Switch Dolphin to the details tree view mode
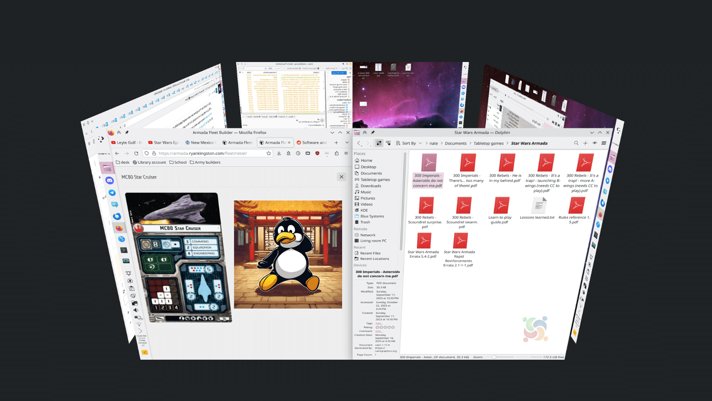Screen dimensions: 712x401 388,143
